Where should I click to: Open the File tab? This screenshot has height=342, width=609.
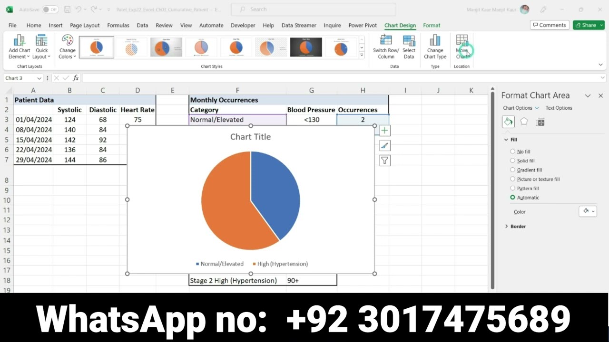tap(12, 25)
